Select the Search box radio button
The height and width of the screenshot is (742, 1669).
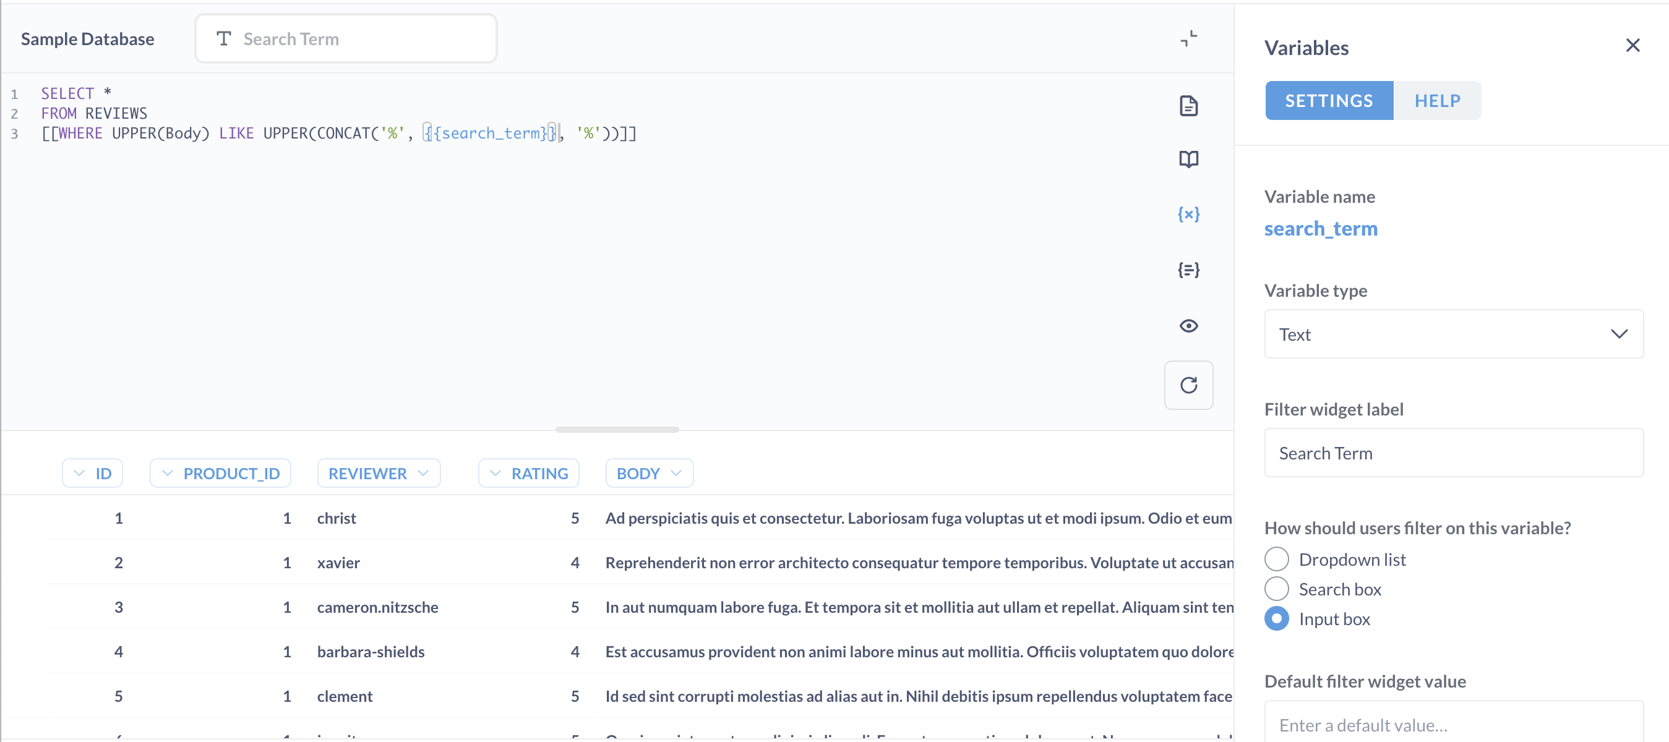[x=1276, y=589]
